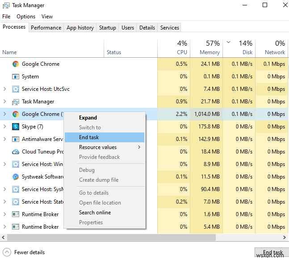Switch to the Details tab
The height and width of the screenshot is (260, 289).
[x=147, y=28]
